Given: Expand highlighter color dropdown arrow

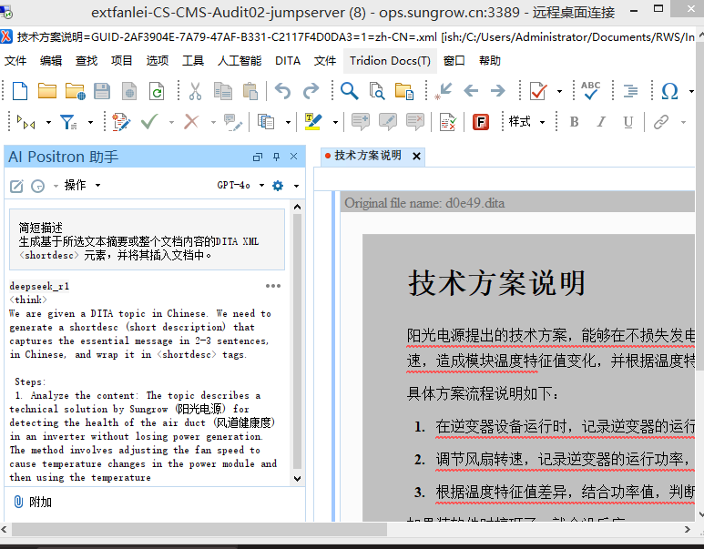Looking at the screenshot, I should (335, 122).
